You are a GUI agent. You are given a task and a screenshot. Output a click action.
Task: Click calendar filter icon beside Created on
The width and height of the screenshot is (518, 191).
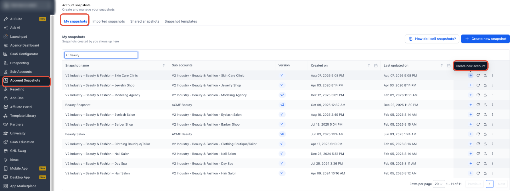(376, 65)
